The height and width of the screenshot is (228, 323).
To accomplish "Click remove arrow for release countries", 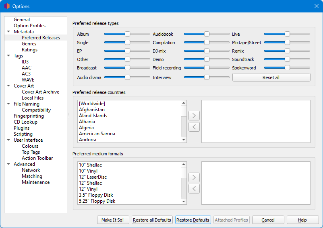I will tap(194, 127).
